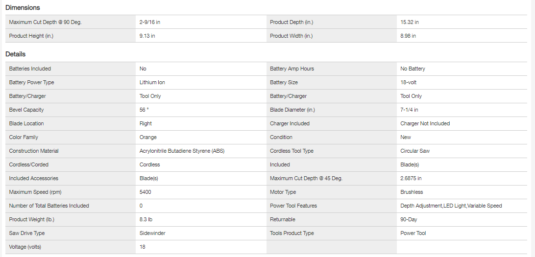Viewport: 535px width, 257px height.
Task: Click the Product Depth (in.) label
Action: pos(292,22)
